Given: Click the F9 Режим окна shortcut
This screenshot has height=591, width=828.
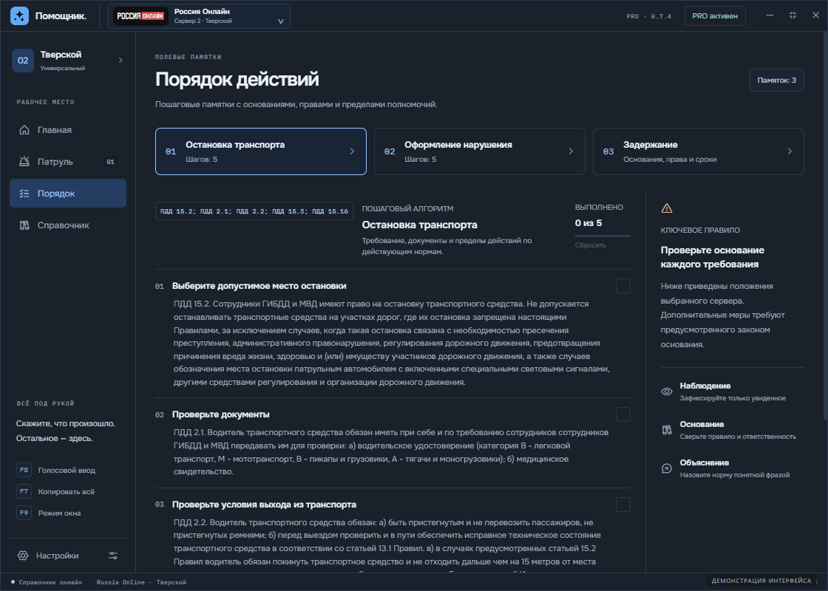Looking at the screenshot, I should click(49, 513).
